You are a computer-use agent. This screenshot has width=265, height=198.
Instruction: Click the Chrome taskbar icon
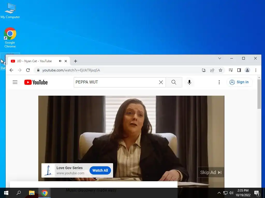[x=45, y=193]
